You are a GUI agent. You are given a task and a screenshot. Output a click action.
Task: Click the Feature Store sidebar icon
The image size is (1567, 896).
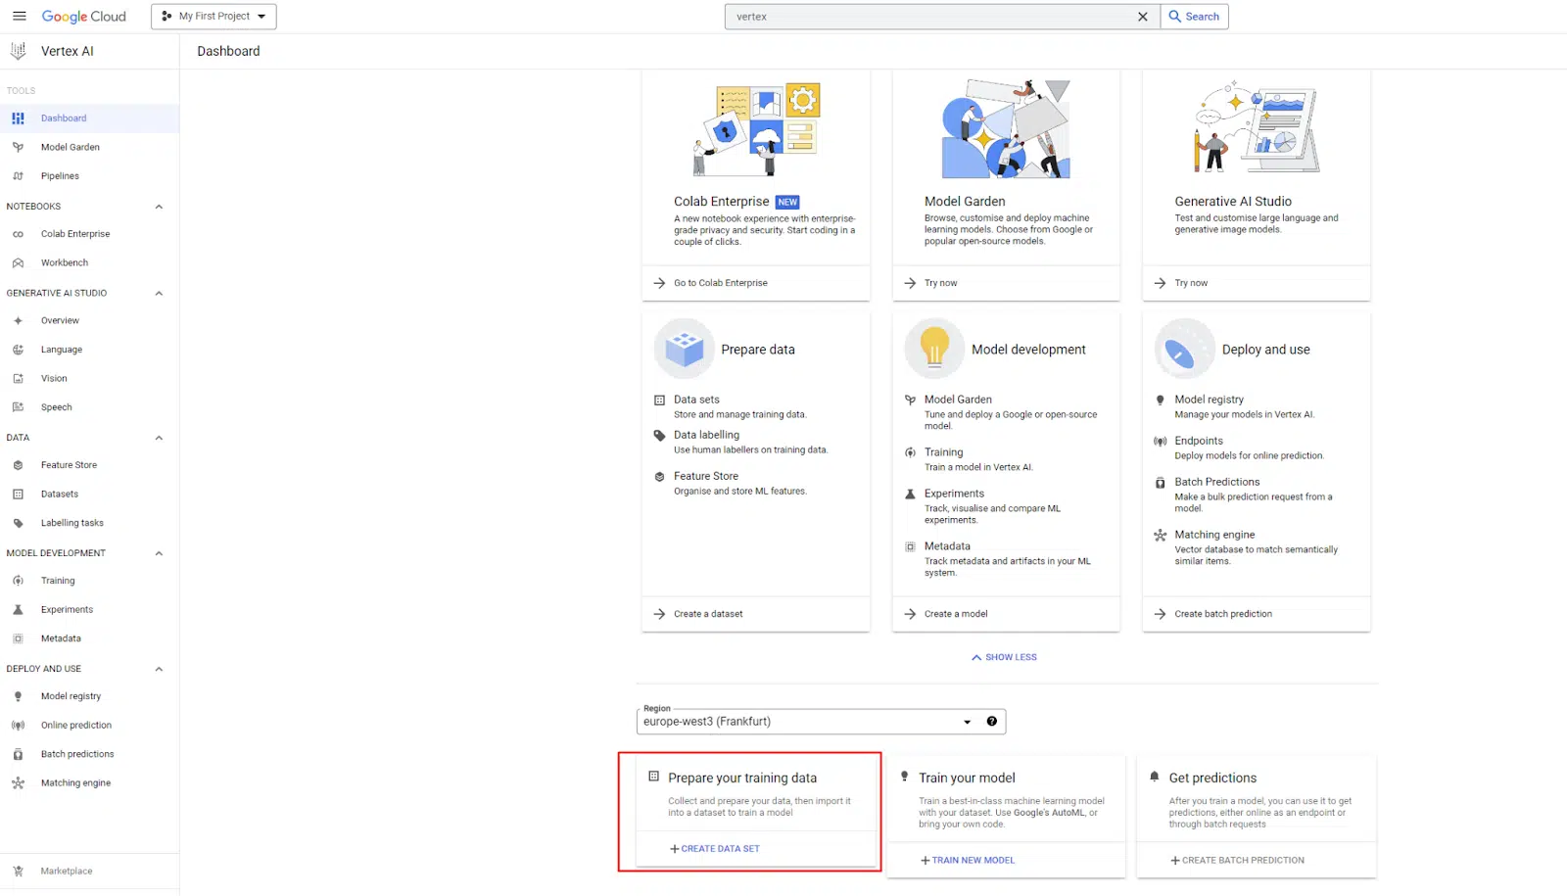(x=18, y=465)
